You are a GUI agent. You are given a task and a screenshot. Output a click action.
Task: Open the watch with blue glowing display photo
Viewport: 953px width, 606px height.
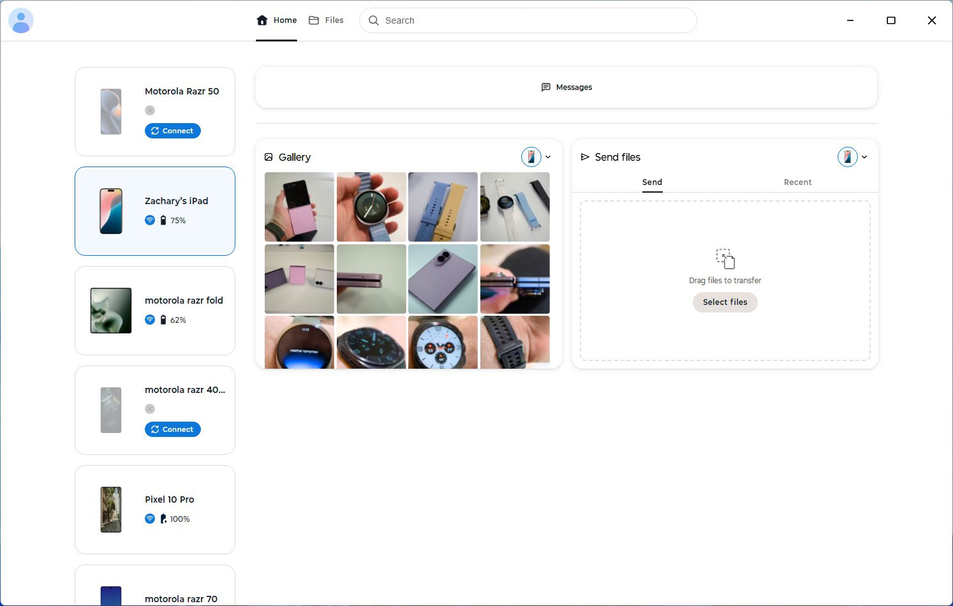(x=299, y=343)
